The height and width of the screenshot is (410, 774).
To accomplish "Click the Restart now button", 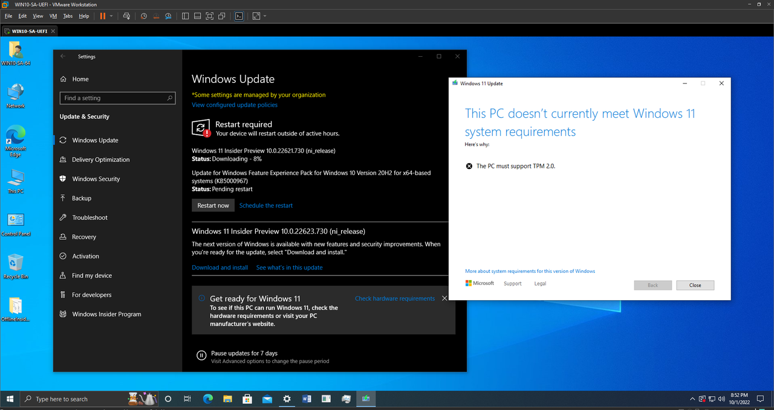I will (213, 205).
